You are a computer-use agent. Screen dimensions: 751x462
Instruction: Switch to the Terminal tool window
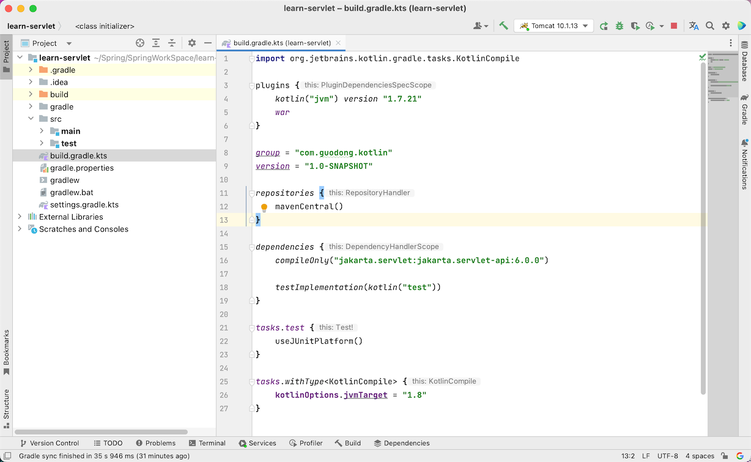tap(207, 443)
